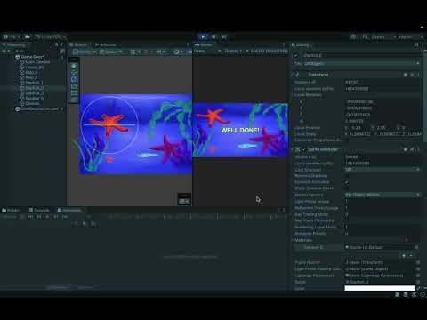427x320 pixels.
Task: Toggle the Inspector lock icon
Action: tap(416, 44)
